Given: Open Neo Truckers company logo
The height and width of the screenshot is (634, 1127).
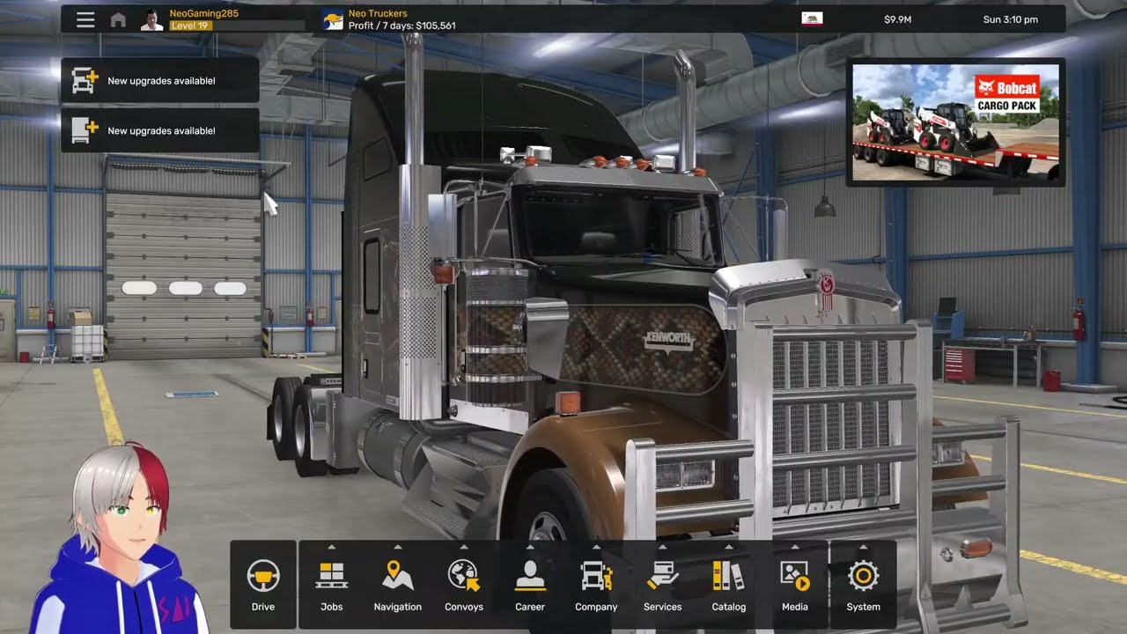Looking at the screenshot, I should 333,19.
